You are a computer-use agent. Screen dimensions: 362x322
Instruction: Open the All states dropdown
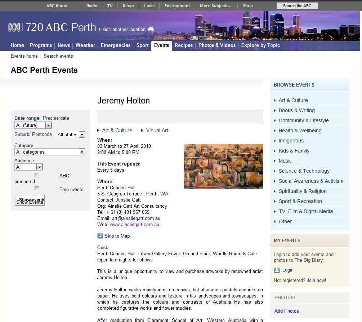point(70,134)
